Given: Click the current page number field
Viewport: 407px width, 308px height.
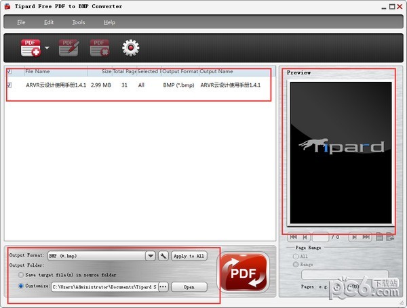Looking at the screenshot, I should [x=321, y=237].
